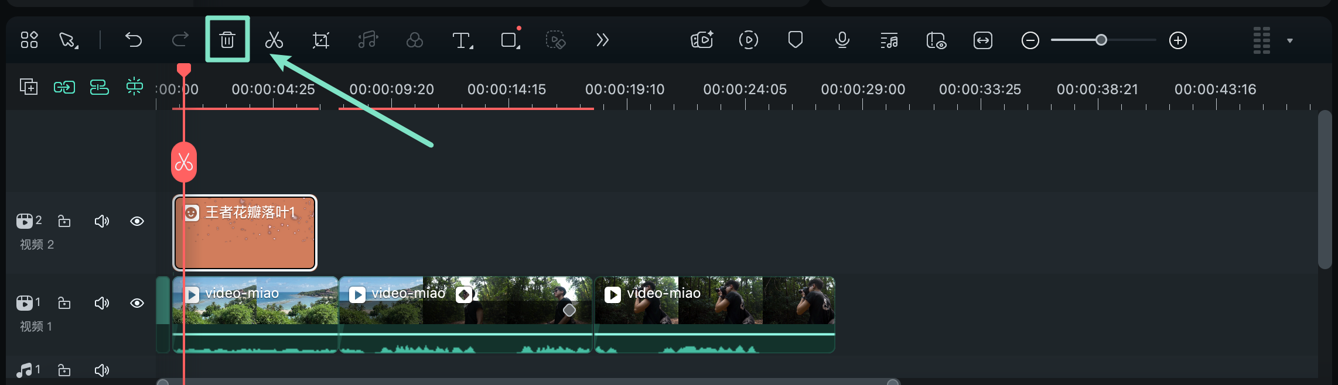1338x385 pixels.
Task: Open the text tool
Action: (x=462, y=40)
